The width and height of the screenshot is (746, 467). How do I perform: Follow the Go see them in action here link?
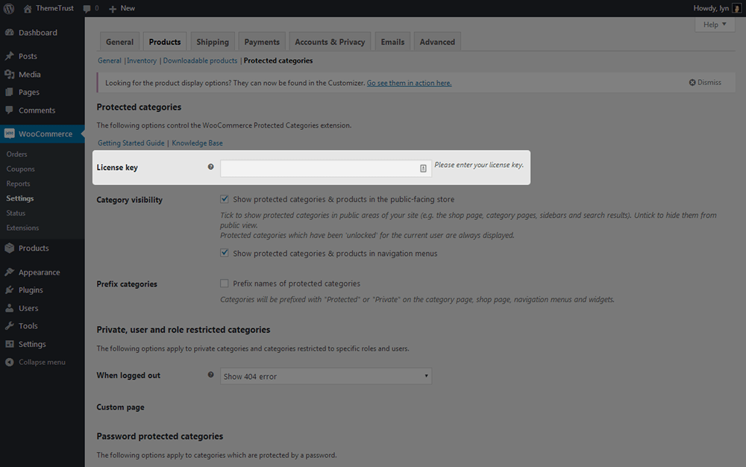[409, 83]
